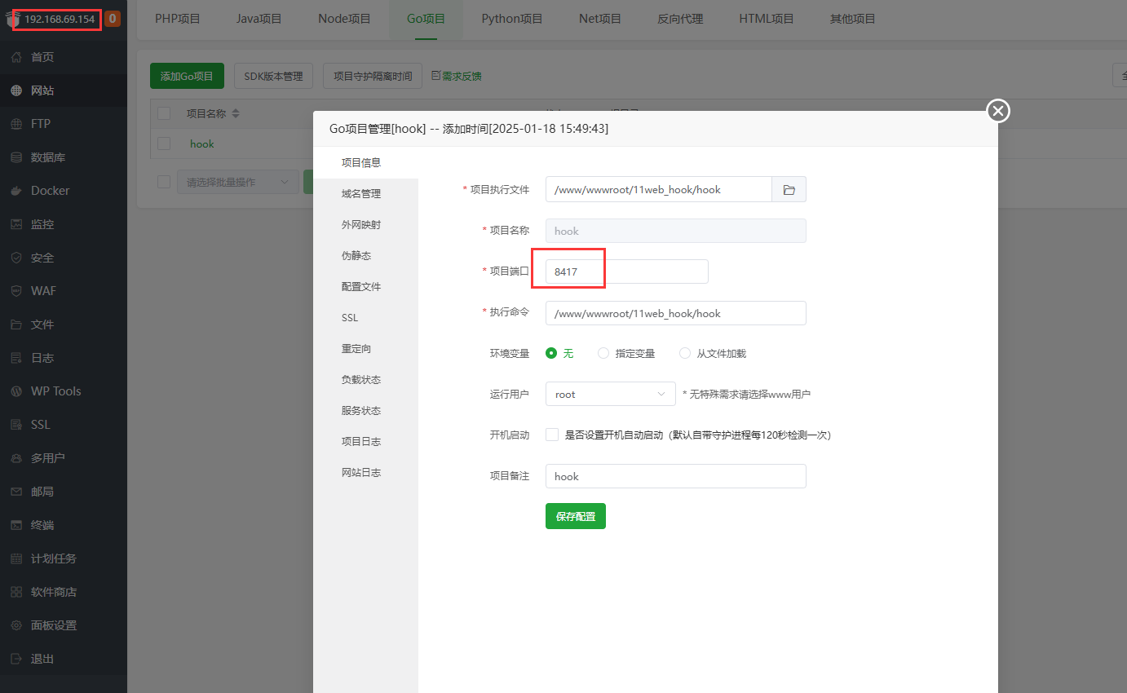The width and height of the screenshot is (1127, 693).
Task: Check the select-all checkbox in table header
Action: (164, 113)
